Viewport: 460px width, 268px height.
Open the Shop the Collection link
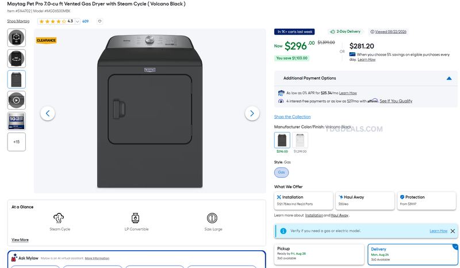[x=292, y=116]
